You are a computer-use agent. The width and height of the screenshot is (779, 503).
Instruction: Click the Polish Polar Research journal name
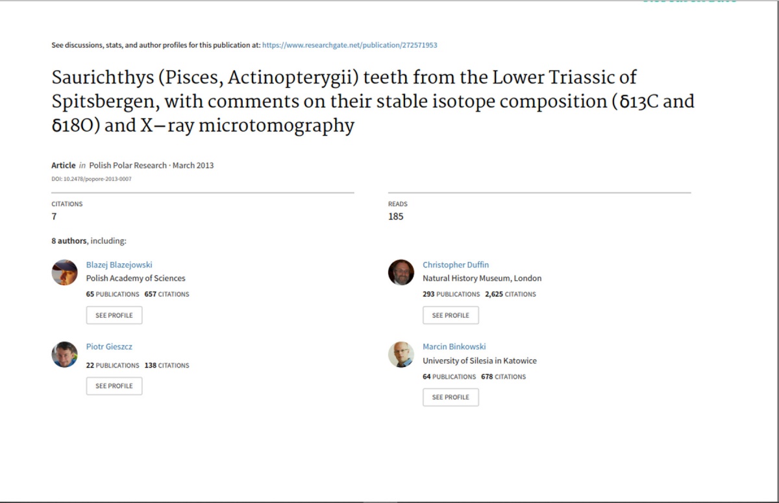[x=128, y=165]
